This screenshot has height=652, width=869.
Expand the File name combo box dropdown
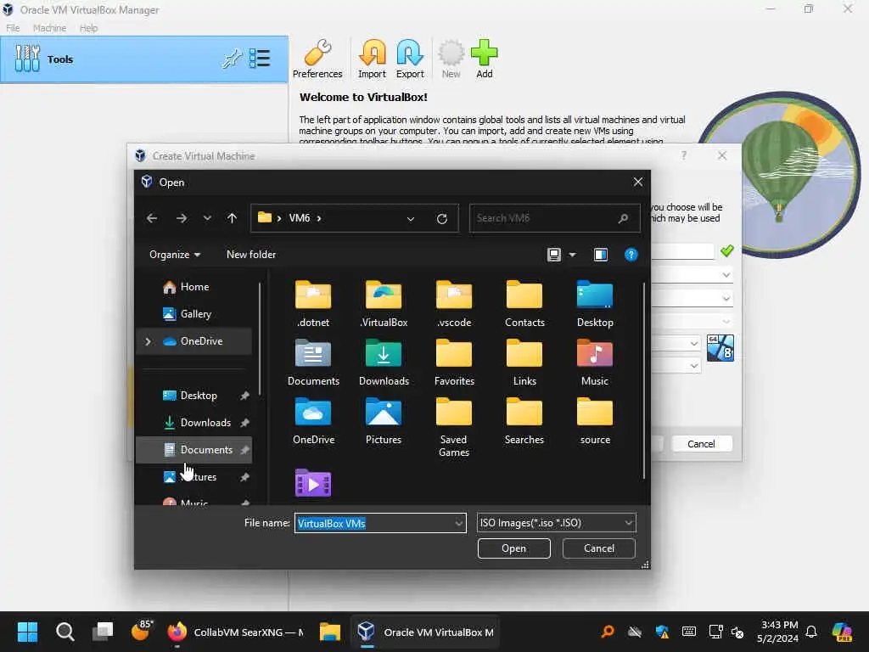coord(459,523)
